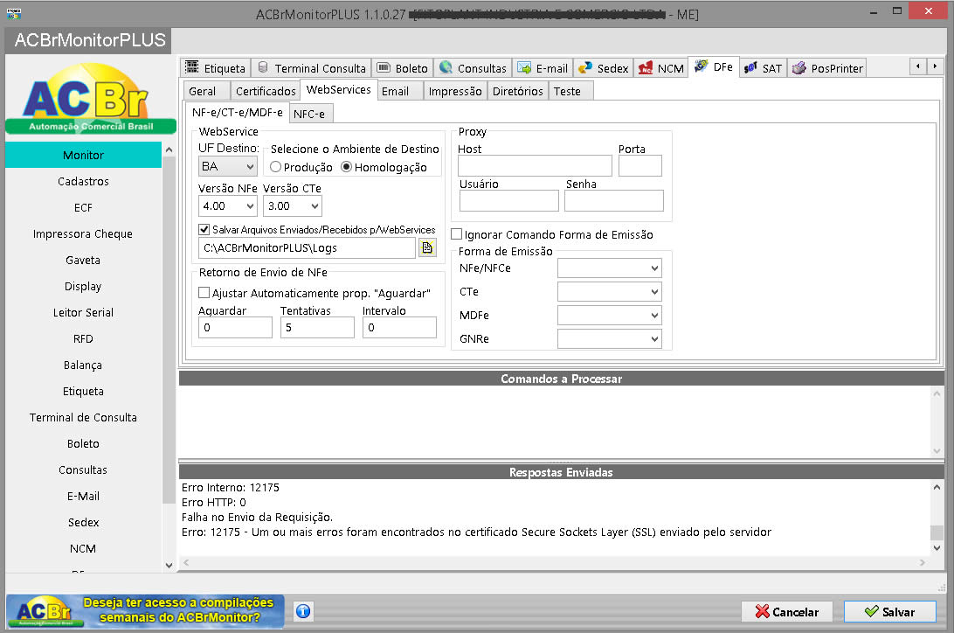Open the Sedex tab icon

point(585,67)
